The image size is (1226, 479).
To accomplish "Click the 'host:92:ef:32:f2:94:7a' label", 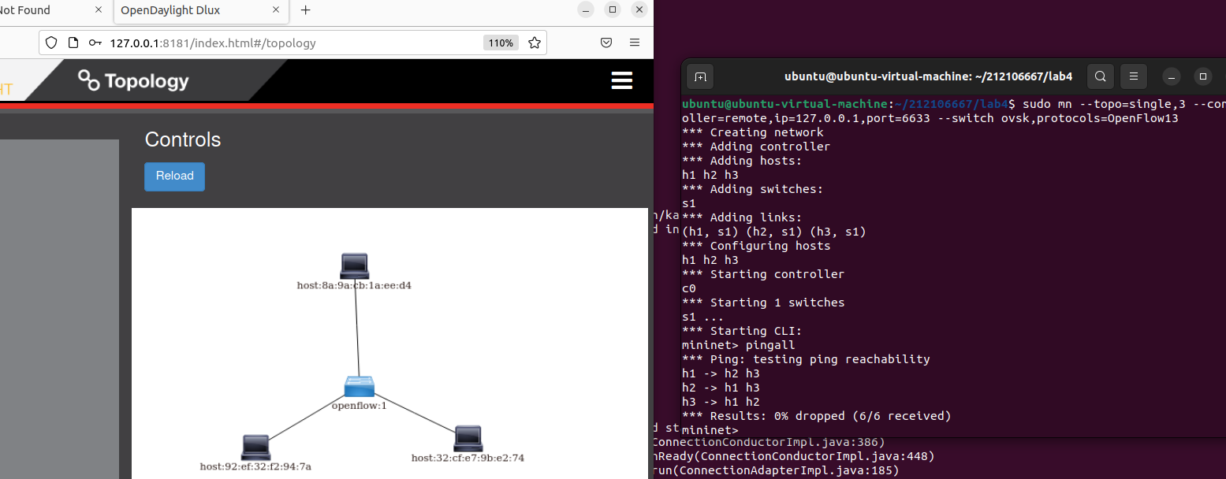I will 255,466.
